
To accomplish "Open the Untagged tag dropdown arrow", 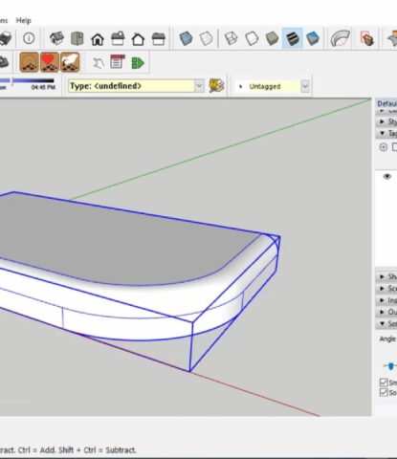I will click(304, 86).
